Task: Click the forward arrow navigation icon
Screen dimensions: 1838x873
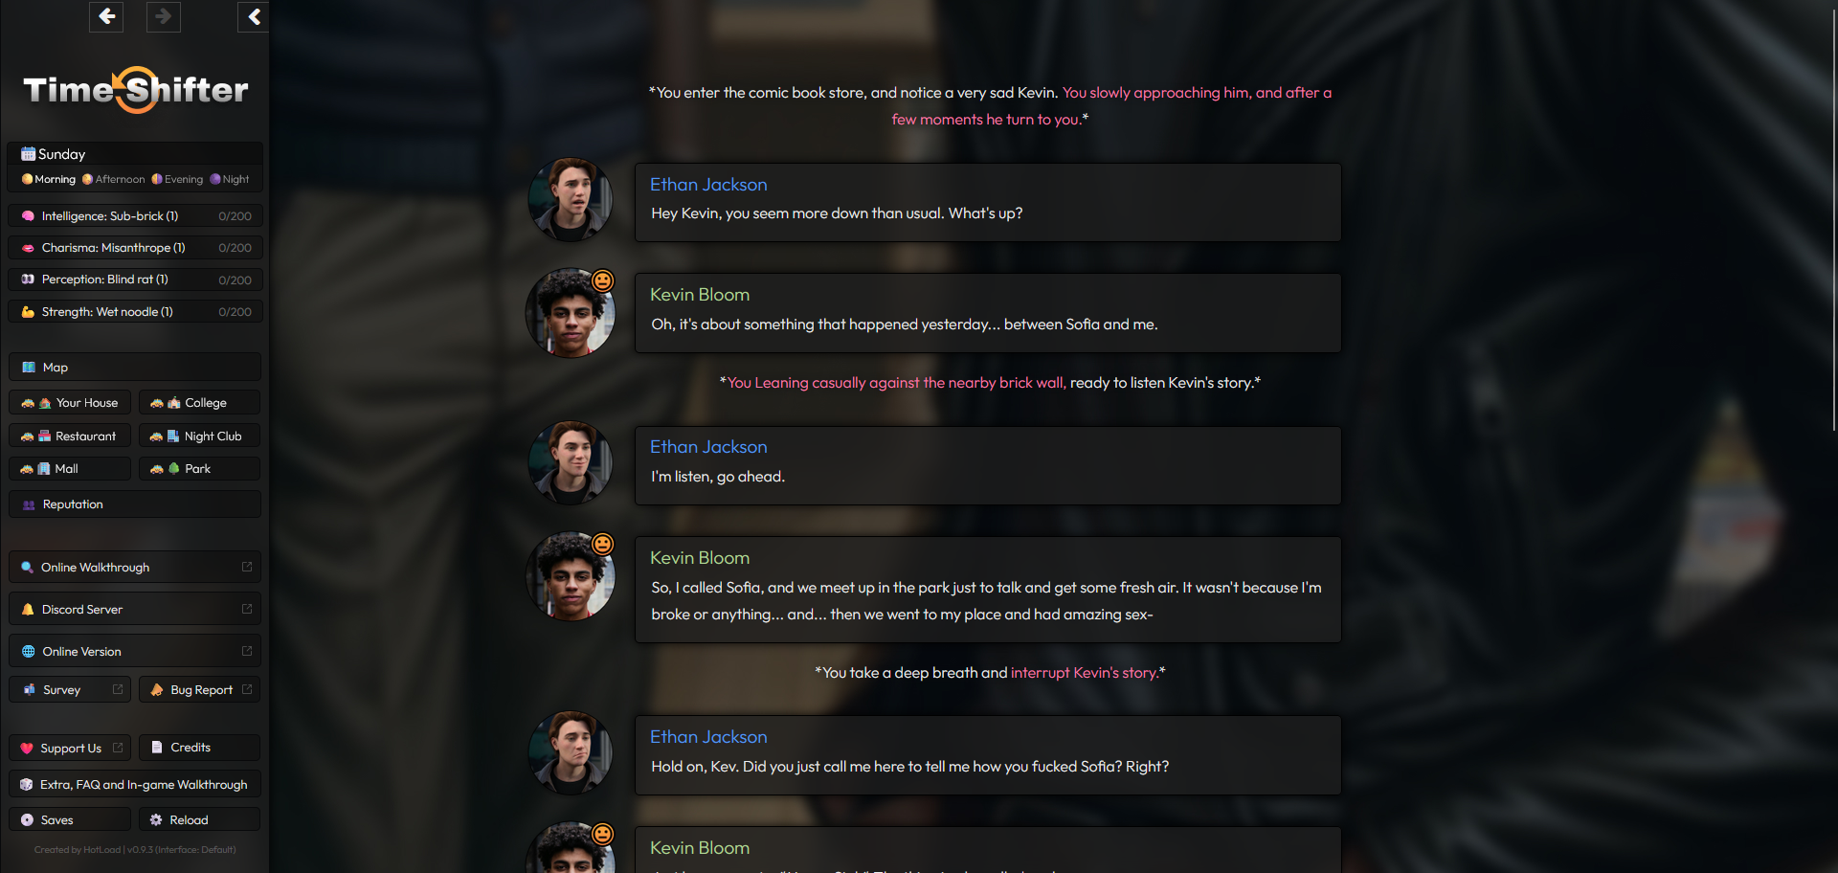Action: pyautogui.click(x=164, y=16)
